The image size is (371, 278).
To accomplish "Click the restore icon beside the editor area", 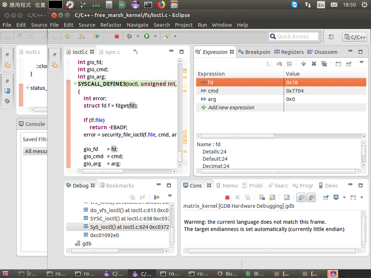I will (x=55, y=55).
